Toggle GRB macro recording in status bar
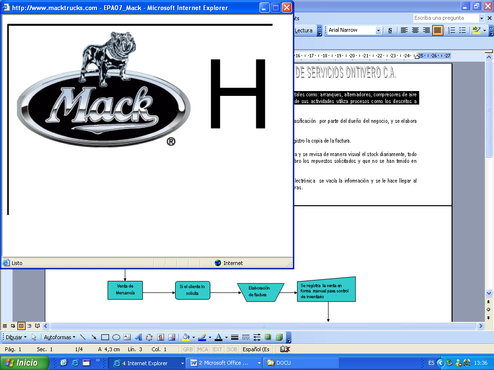The width and height of the screenshot is (494, 370). (188, 349)
